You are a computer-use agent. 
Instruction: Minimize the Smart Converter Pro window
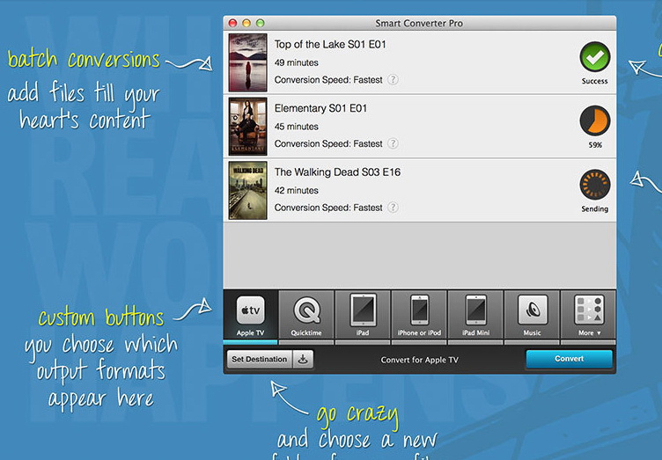tap(246, 23)
